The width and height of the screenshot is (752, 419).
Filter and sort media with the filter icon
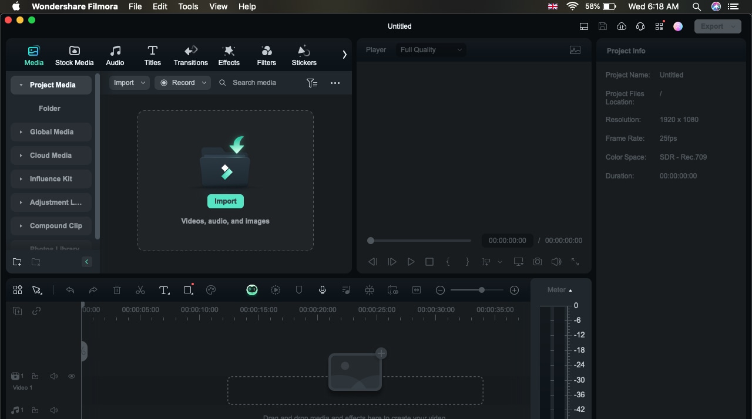tap(312, 83)
